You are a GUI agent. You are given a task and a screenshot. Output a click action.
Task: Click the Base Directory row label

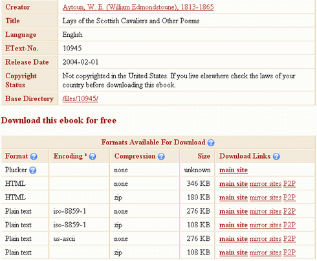click(x=29, y=98)
